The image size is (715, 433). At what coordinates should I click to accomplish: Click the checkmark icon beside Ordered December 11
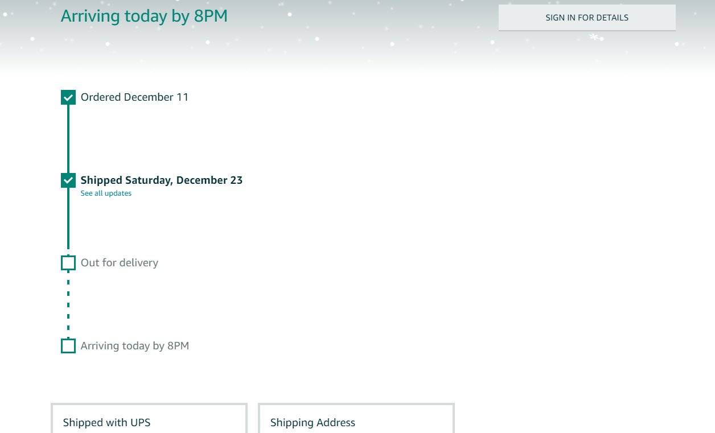pyautogui.click(x=68, y=97)
